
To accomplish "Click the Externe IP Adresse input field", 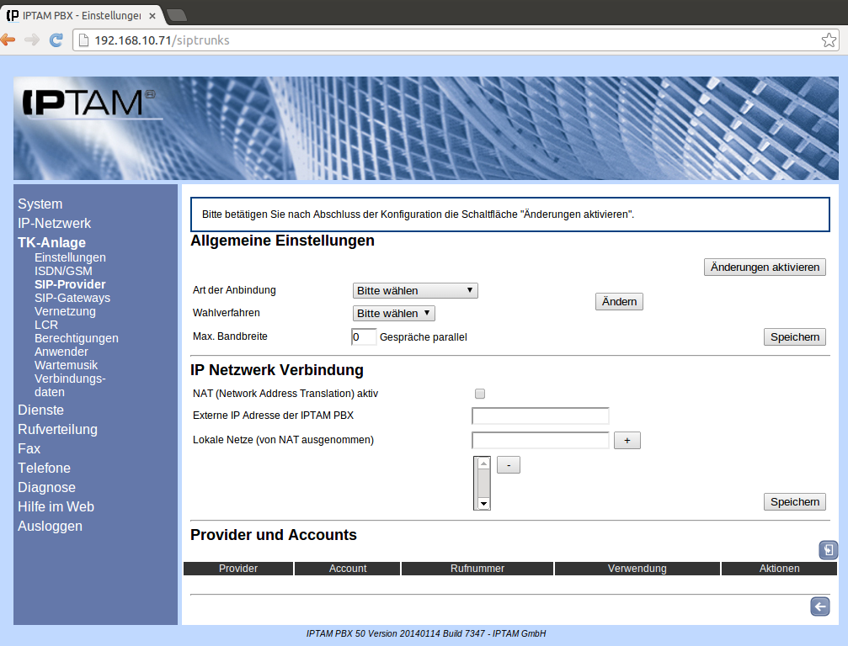I will [540, 416].
